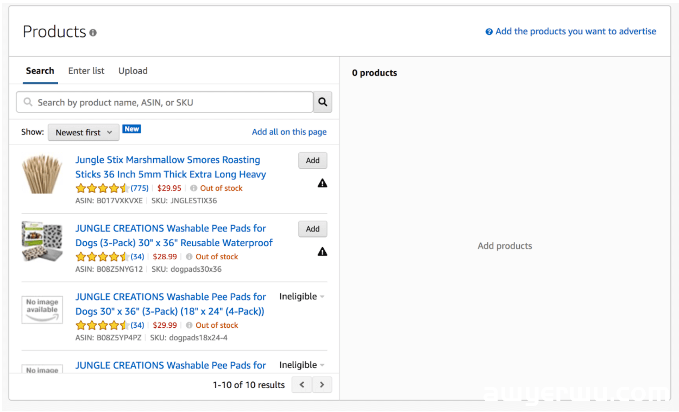This screenshot has height=412, width=679.
Task: Open (34) reviews link for dogpads30x36
Action: tap(137, 257)
